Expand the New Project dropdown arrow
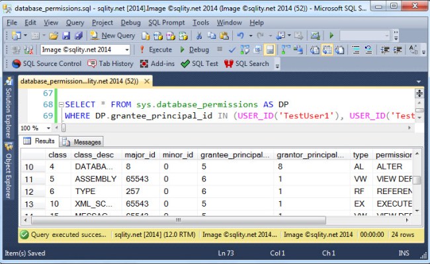 [x=25, y=36]
